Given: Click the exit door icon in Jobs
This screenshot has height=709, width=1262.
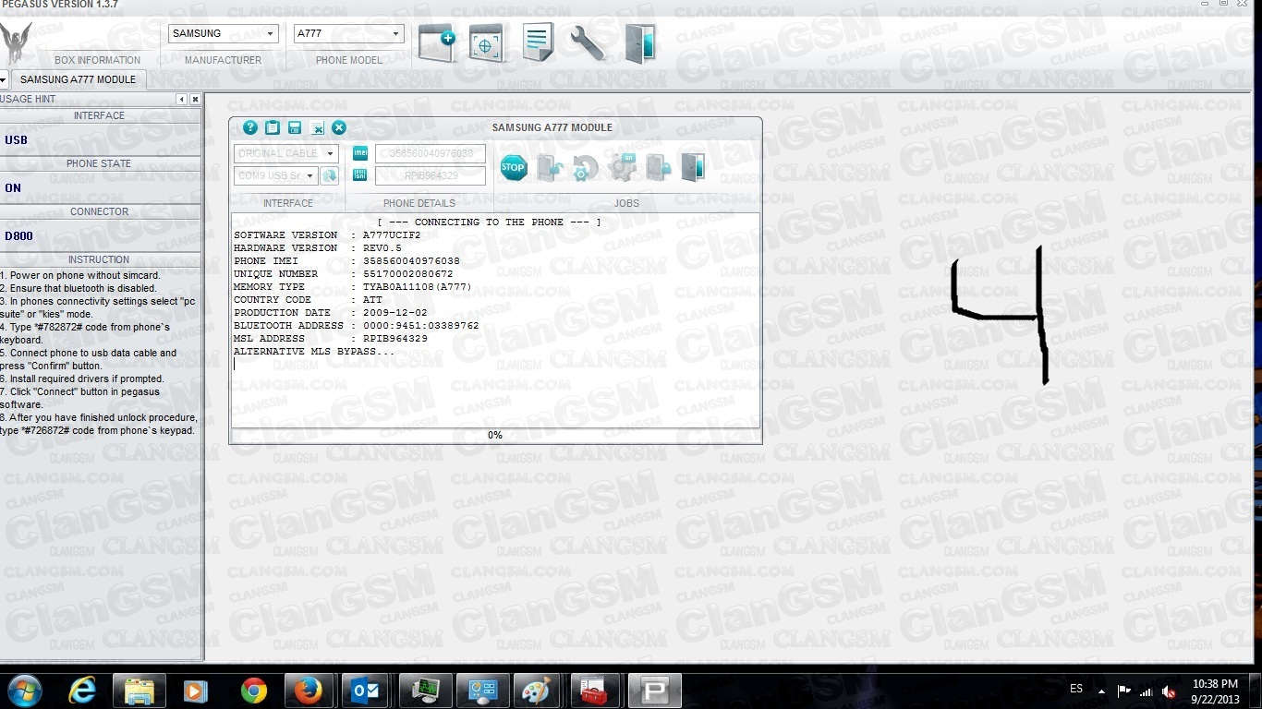Looking at the screenshot, I should (693, 168).
